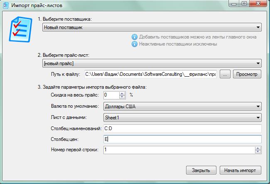
Task: Close the window with the red X
Action: coord(258,3)
